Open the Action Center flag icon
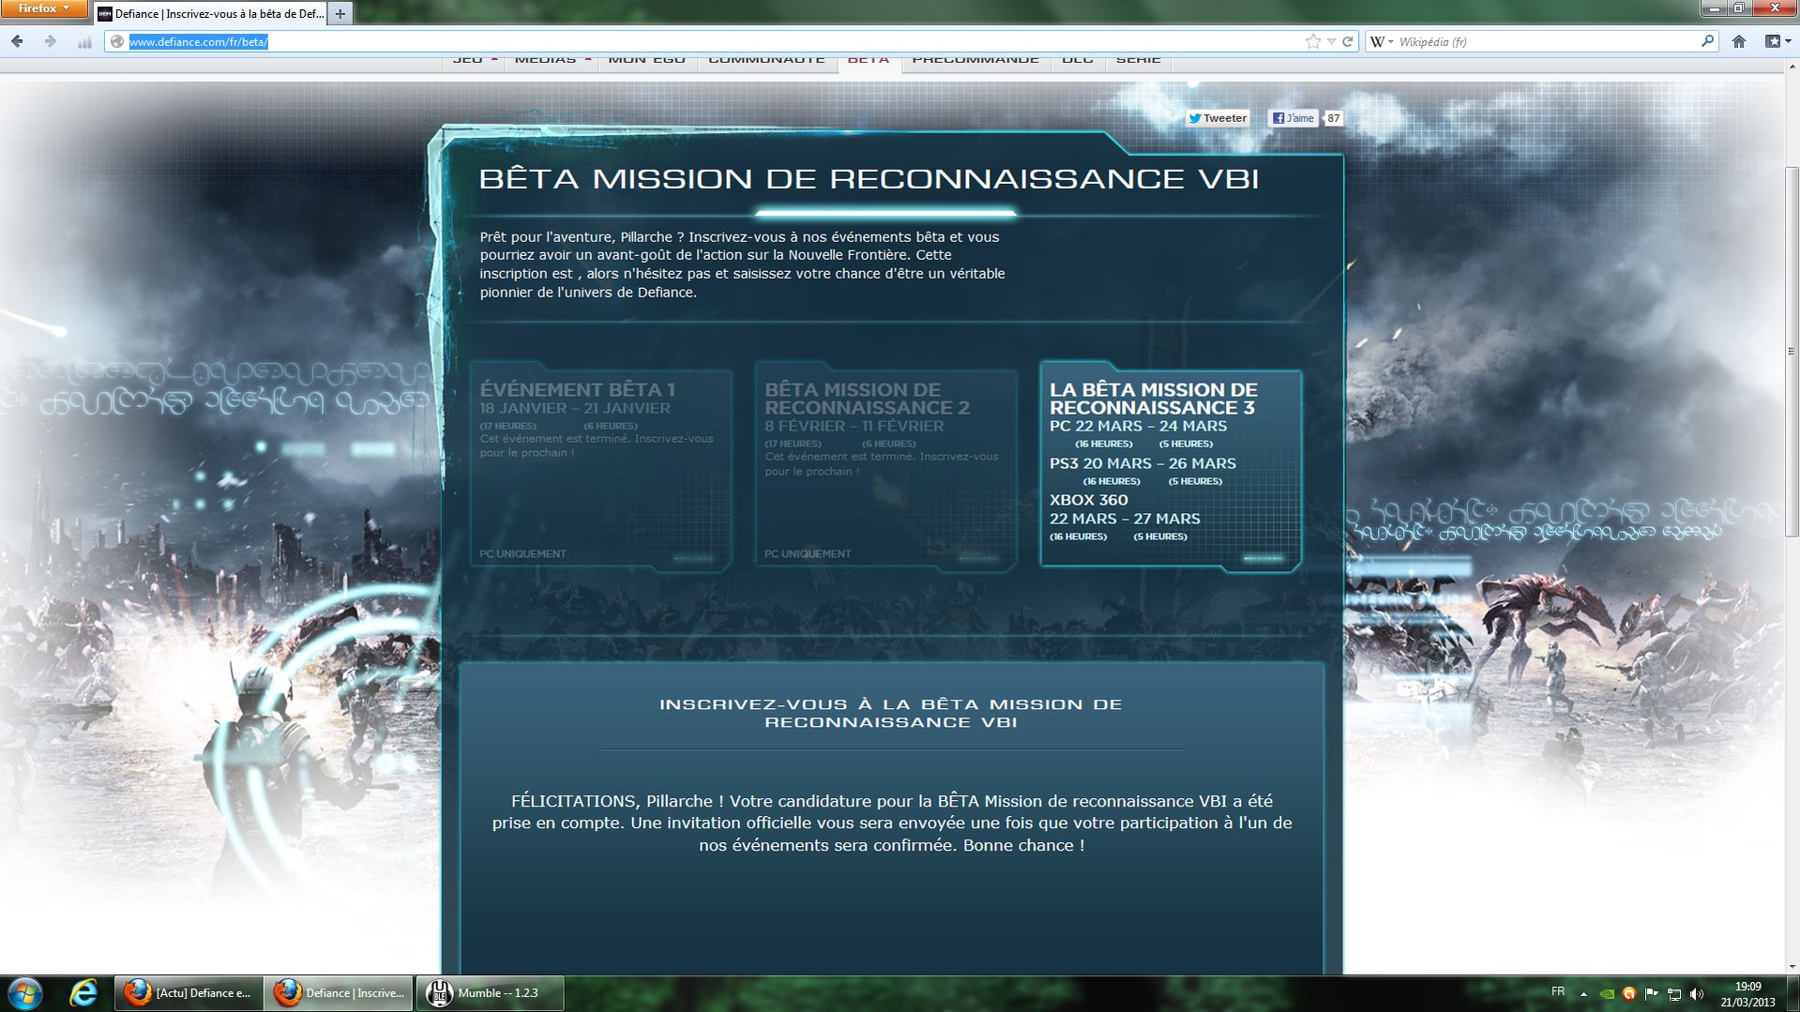1800x1012 pixels. pos(1652,993)
